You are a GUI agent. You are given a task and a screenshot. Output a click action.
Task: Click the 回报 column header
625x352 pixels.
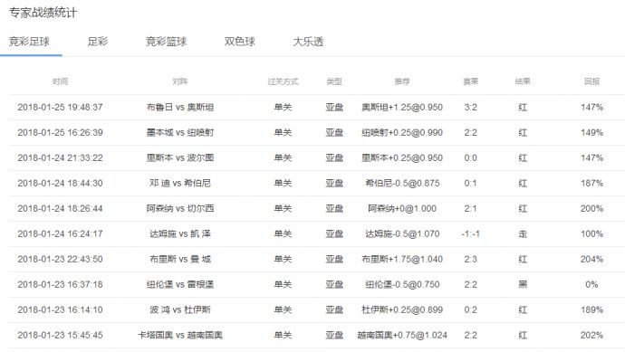591,81
